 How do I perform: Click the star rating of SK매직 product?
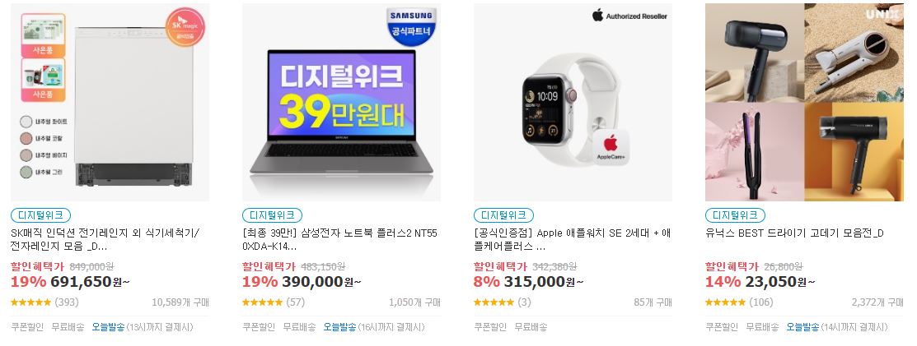pos(30,302)
